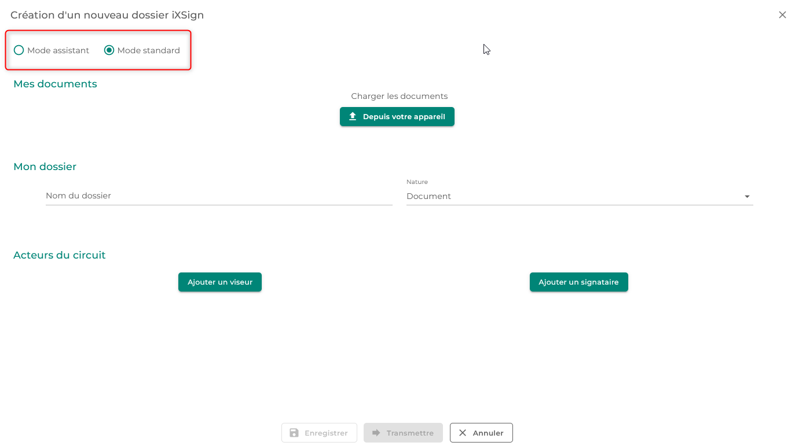Image resolution: width=795 pixels, height=446 pixels.
Task: Cancel with the Annuler button
Action: [x=481, y=433]
